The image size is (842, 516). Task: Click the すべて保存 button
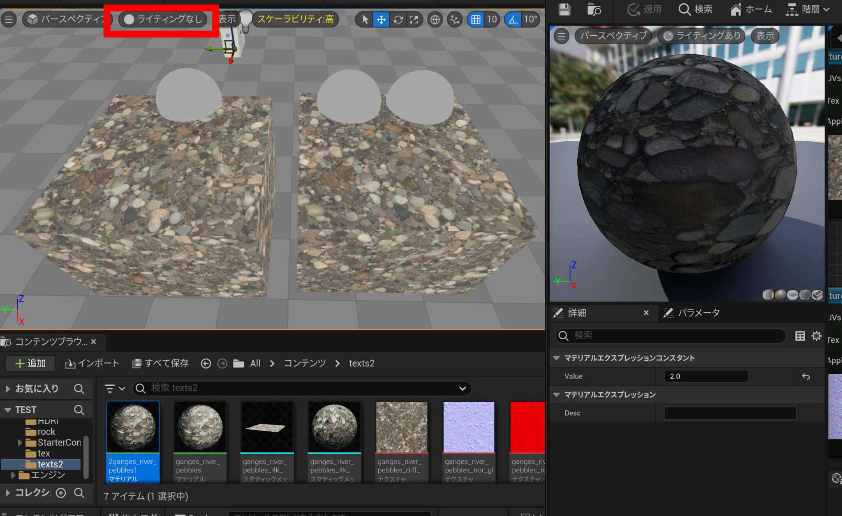160,363
